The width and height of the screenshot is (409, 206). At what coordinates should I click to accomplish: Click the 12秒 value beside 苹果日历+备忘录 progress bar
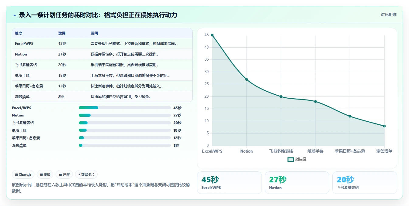click(177, 138)
